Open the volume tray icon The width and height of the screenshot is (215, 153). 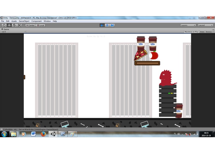pos(198,134)
